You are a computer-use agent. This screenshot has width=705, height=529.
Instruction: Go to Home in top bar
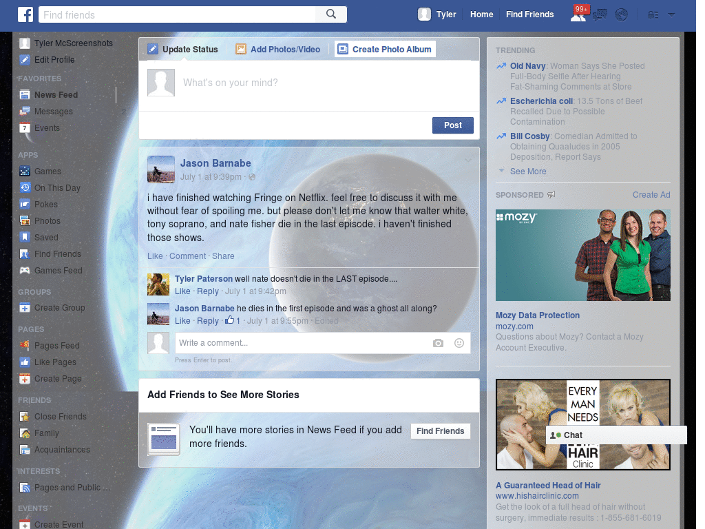tap(481, 14)
